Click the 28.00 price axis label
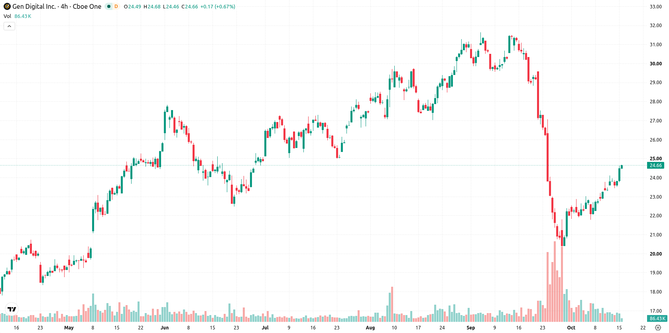 (656, 101)
